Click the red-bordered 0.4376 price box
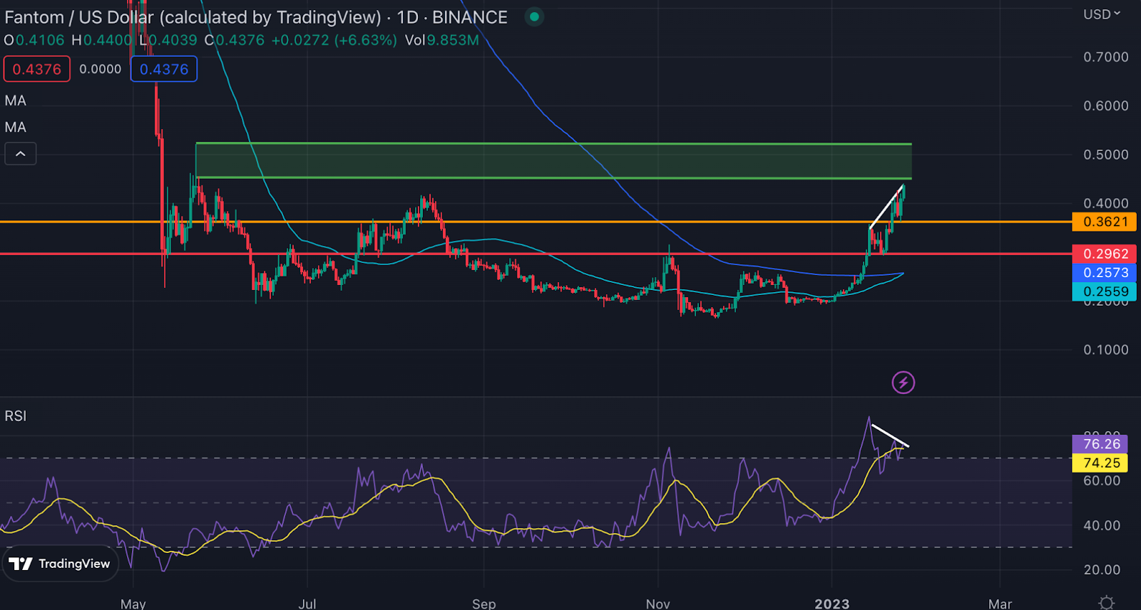Viewport: 1141px width, 610px height. (37, 69)
